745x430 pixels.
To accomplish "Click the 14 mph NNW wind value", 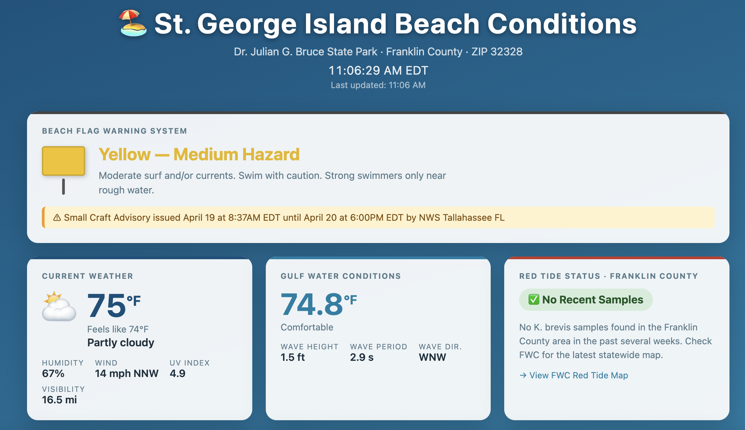I will (127, 373).
